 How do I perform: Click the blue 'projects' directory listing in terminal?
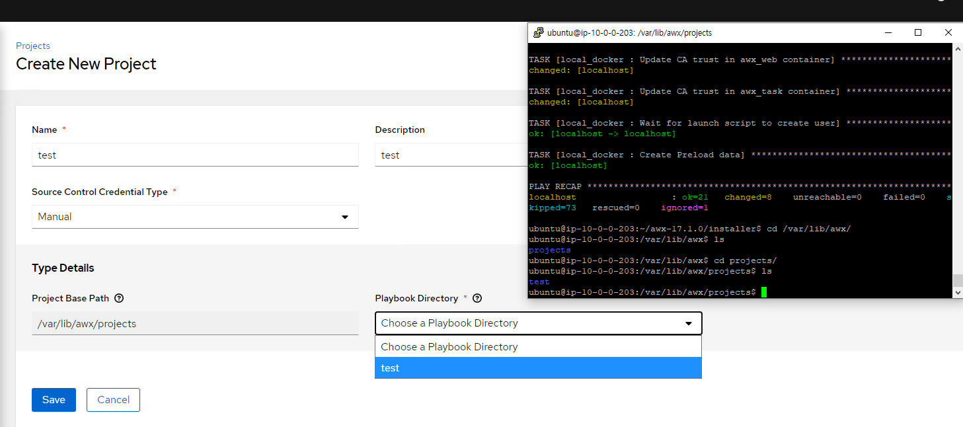(550, 250)
